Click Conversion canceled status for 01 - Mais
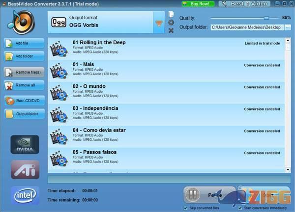The height and width of the screenshot is (212, 295). pos(262,65)
